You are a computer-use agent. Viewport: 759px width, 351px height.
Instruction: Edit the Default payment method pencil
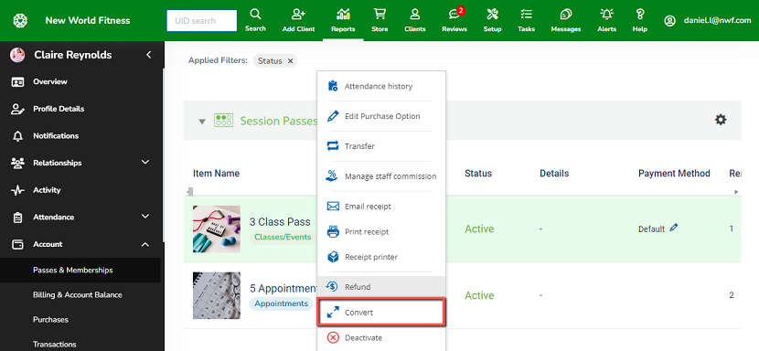click(674, 228)
